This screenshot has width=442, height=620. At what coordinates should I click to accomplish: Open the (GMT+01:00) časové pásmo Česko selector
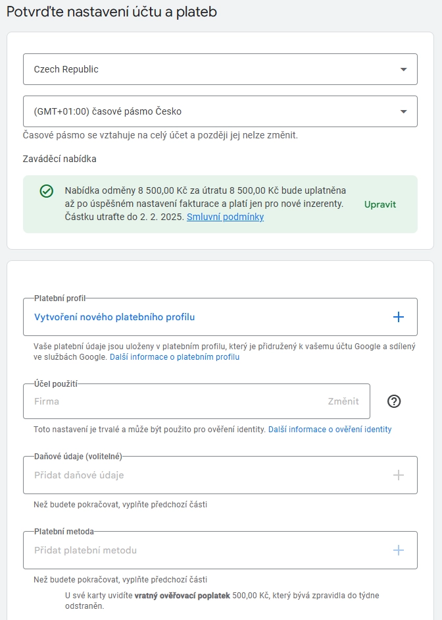[x=220, y=111]
